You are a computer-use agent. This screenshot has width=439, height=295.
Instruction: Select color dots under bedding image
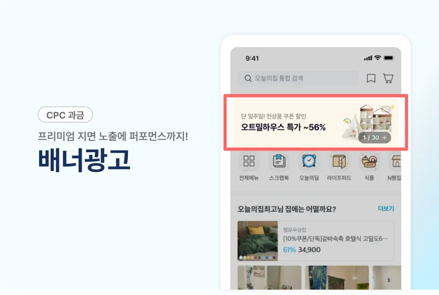pos(258,257)
